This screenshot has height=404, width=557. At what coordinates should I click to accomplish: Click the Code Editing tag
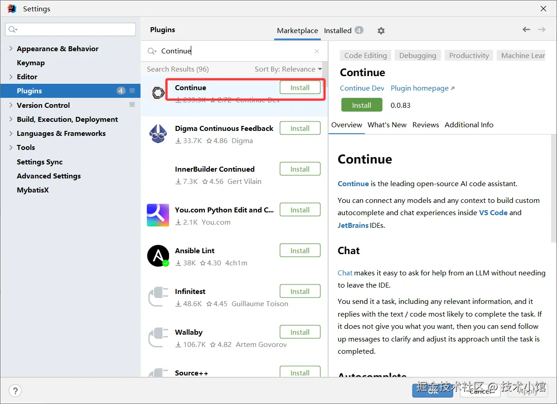click(x=366, y=55)
